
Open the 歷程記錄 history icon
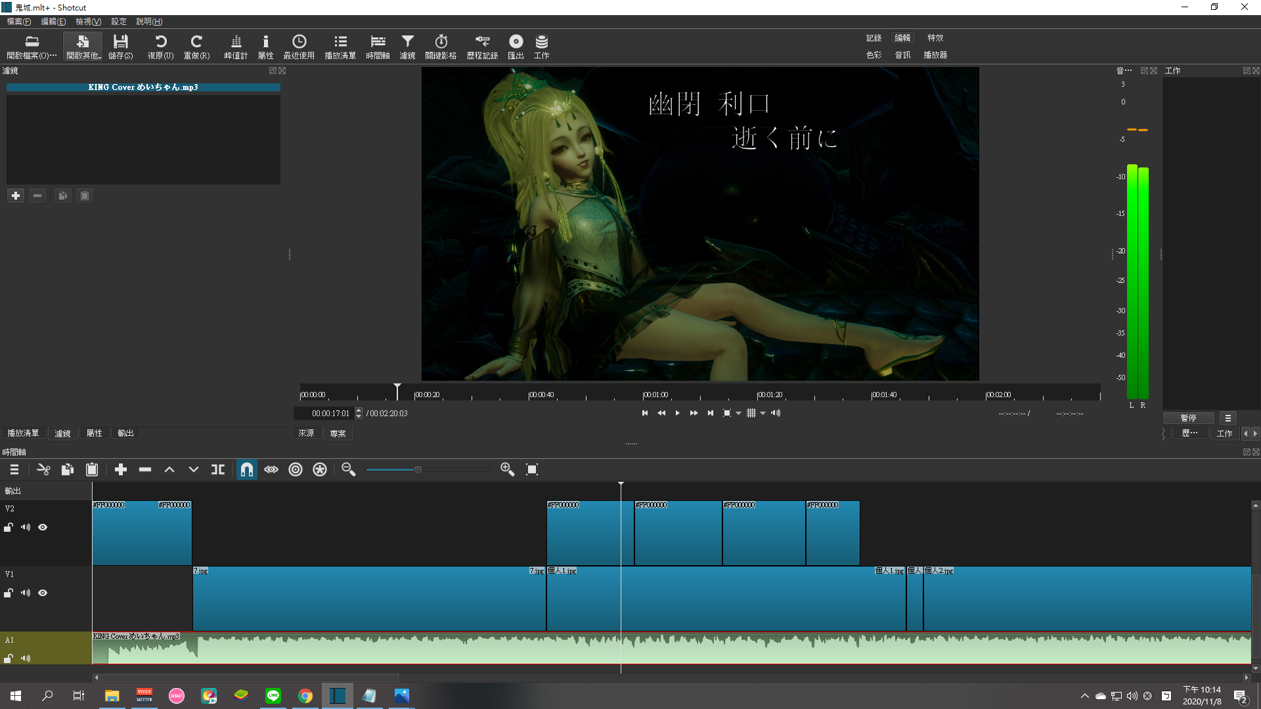point(482,47)
